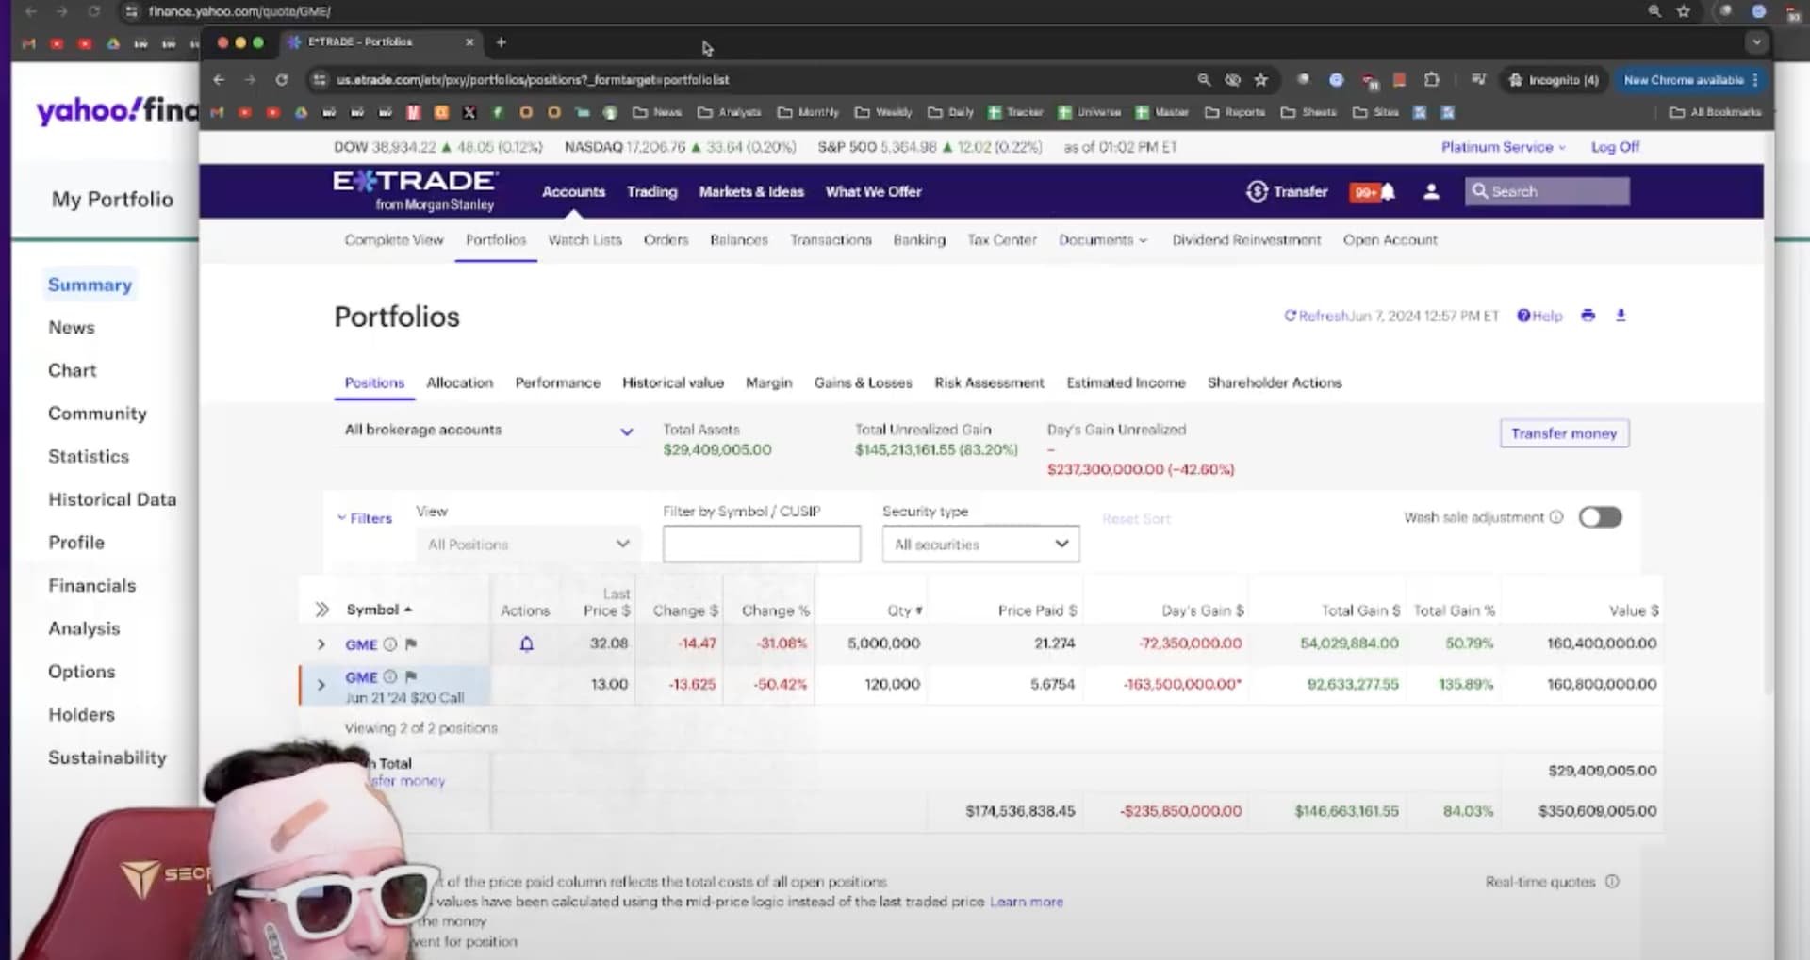Click Reset Sort link
The height and width of the screenshot is (960, 1810).
click(1136, 519)
